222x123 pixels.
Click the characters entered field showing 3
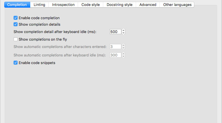click(x=115, y=47)
